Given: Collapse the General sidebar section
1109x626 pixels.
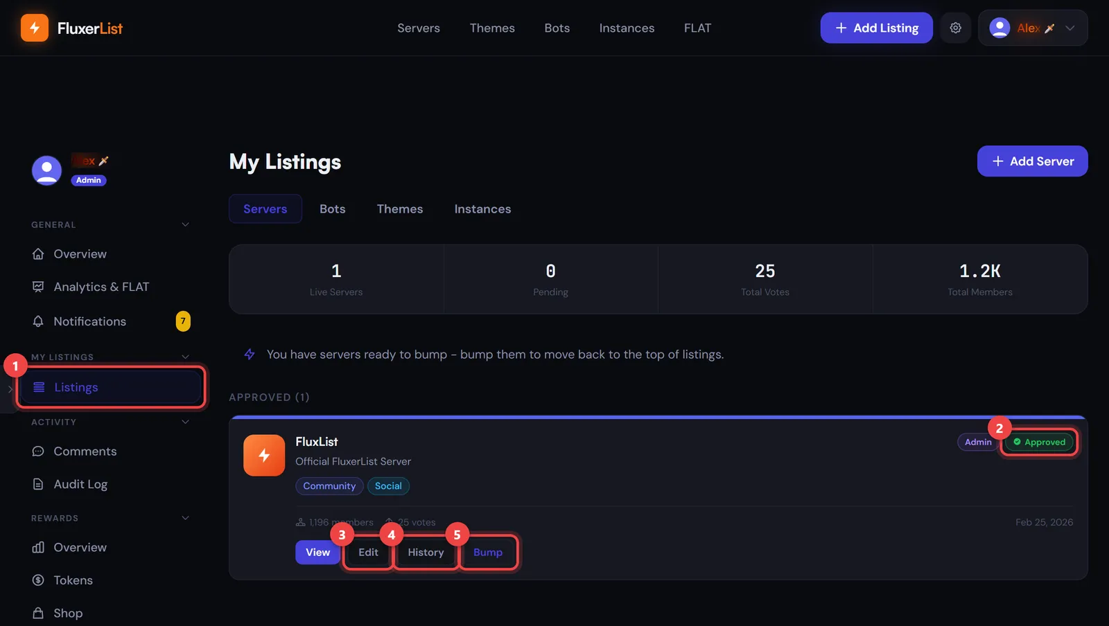Looking at the screenshot, I should 185,224.
